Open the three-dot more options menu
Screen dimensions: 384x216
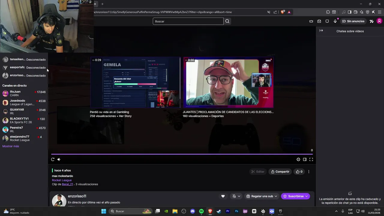pyautogui.click(x=309, y=172)
